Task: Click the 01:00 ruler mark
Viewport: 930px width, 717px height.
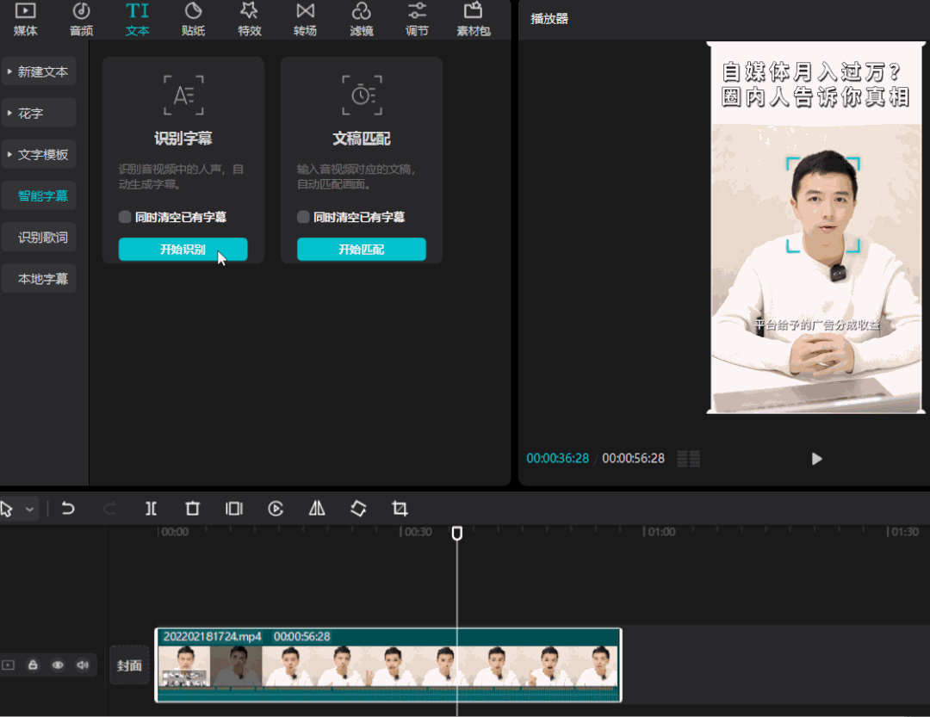Action: (660, 532)
